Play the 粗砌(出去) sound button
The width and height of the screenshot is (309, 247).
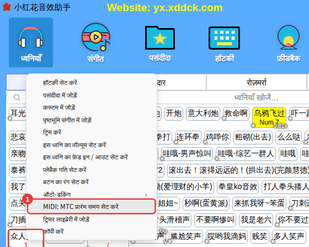tap(253, 137)
